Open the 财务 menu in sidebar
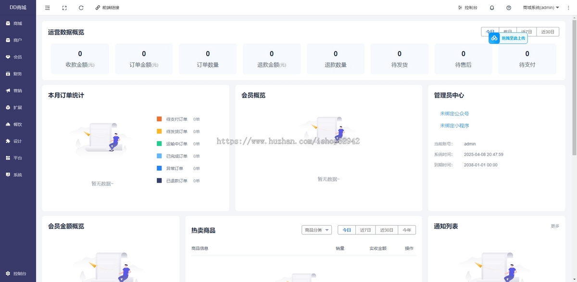 18,74
